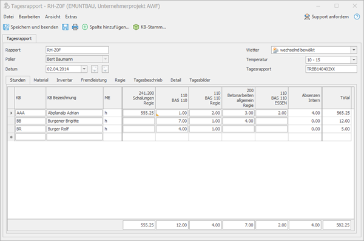Click the second date step button beside Datum
Viewport: 364px width, 241px height.
(x=105, y=69)
